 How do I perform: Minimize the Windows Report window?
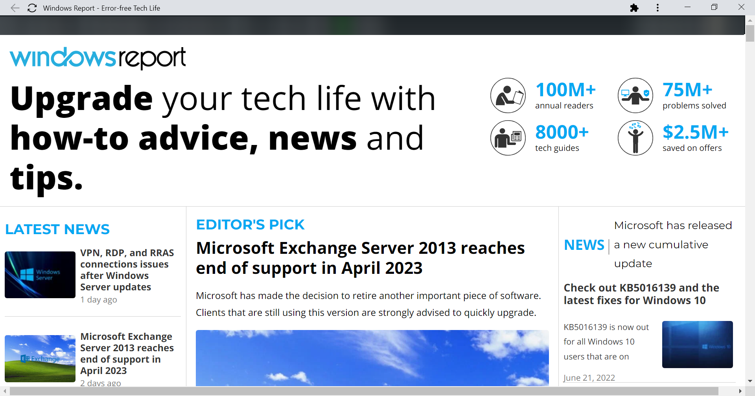687,7
